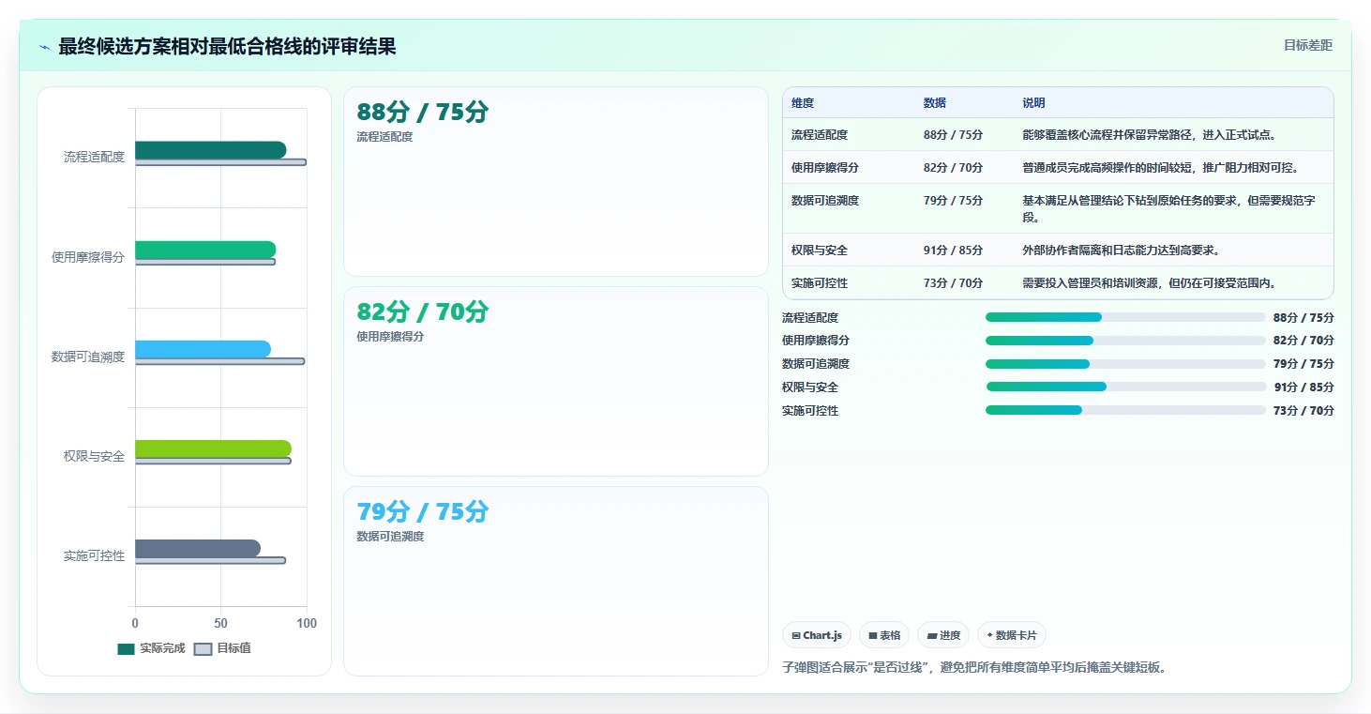Screen dimensions: 1371x714
Task: Click the gray target bar under 实施可控性
Action: pyautogui.click(x=210, y=560)
